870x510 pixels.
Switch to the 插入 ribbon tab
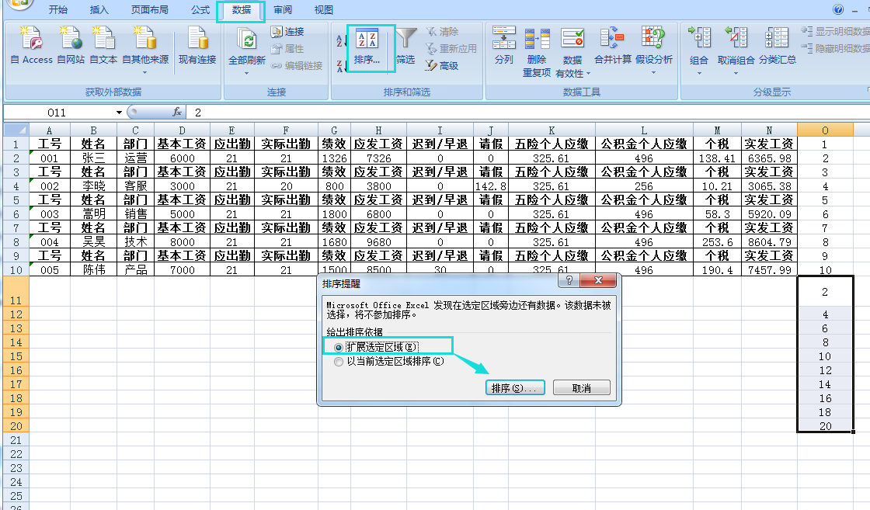pyautogui.click(x=99, y=10)
